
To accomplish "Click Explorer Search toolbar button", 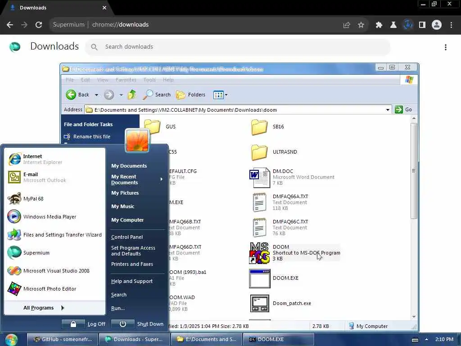I will (157, 95).
